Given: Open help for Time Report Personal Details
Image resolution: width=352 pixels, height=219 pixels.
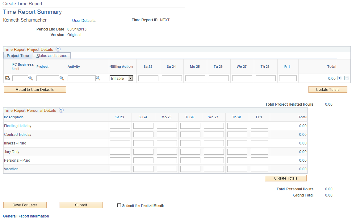Looking at the screenshot, I should click(x=61, y=110).
